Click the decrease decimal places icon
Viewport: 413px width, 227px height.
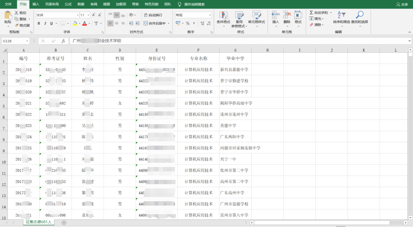(x=209, y=23)
